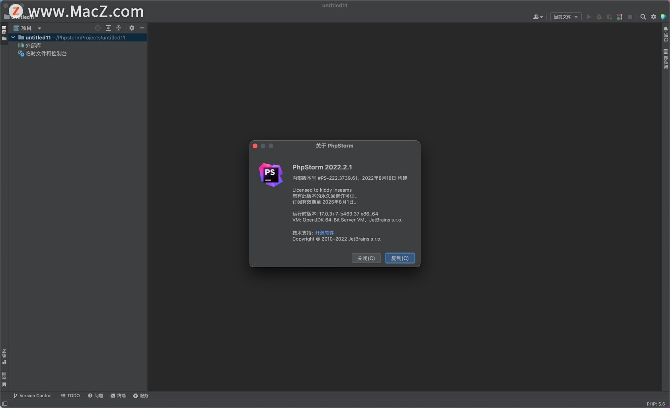670x408 pixels.
Task: Open the Version Control tool window
Action: [32, 396]
